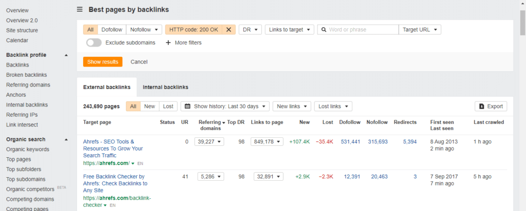Open Ahrefs SEO Tools page title link
The width and height of the screenshot is (526, 211).
click(113, 149)
